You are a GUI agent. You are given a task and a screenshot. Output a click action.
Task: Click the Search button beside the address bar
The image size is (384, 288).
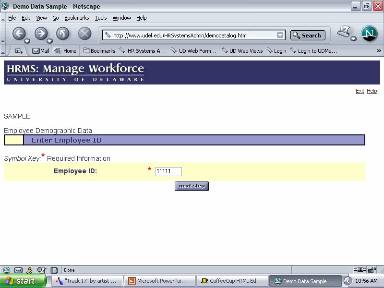pos(308,35)
